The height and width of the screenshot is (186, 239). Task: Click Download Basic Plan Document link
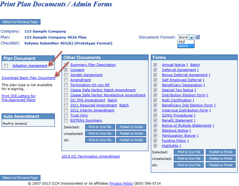click(28, 78)
